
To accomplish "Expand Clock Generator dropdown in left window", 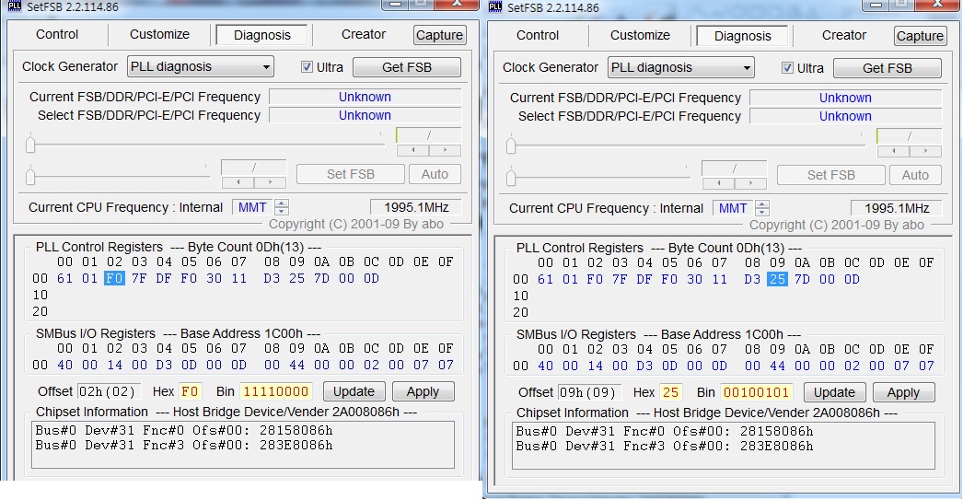I will [266, 66].
